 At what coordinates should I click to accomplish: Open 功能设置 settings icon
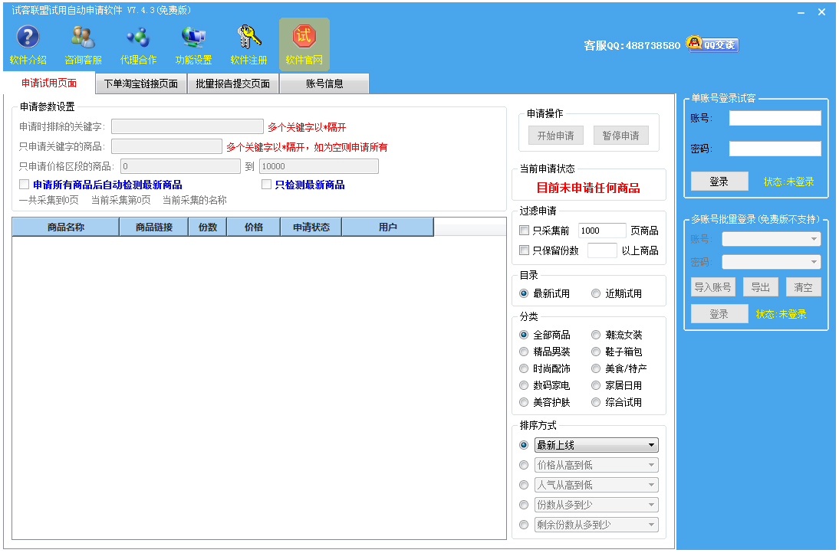pos(193,45)
